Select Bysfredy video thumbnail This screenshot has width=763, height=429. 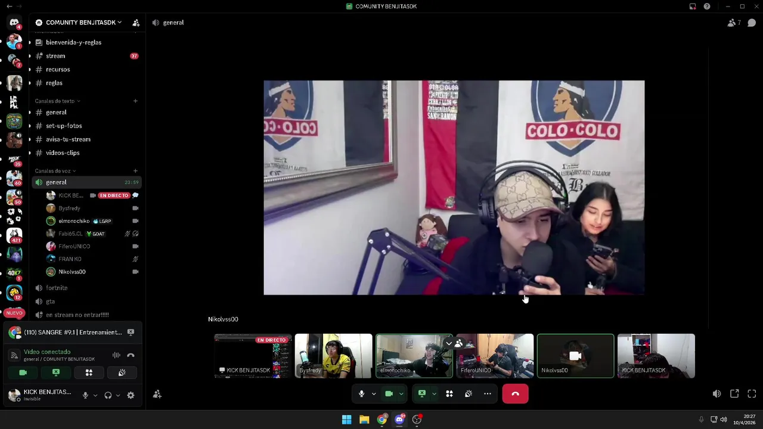334,356
